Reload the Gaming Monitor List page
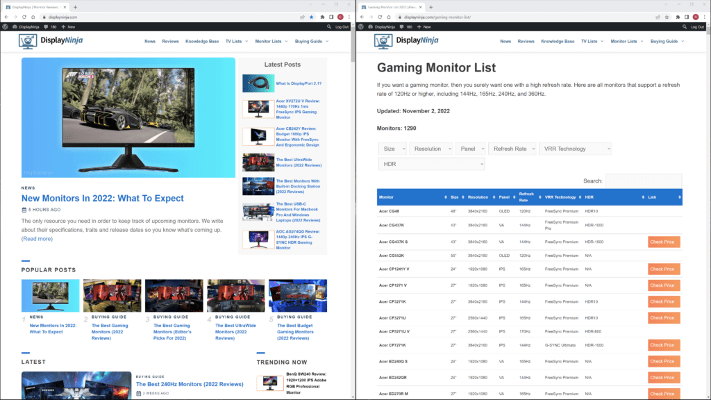711x400 pixels. click(380, 16)
